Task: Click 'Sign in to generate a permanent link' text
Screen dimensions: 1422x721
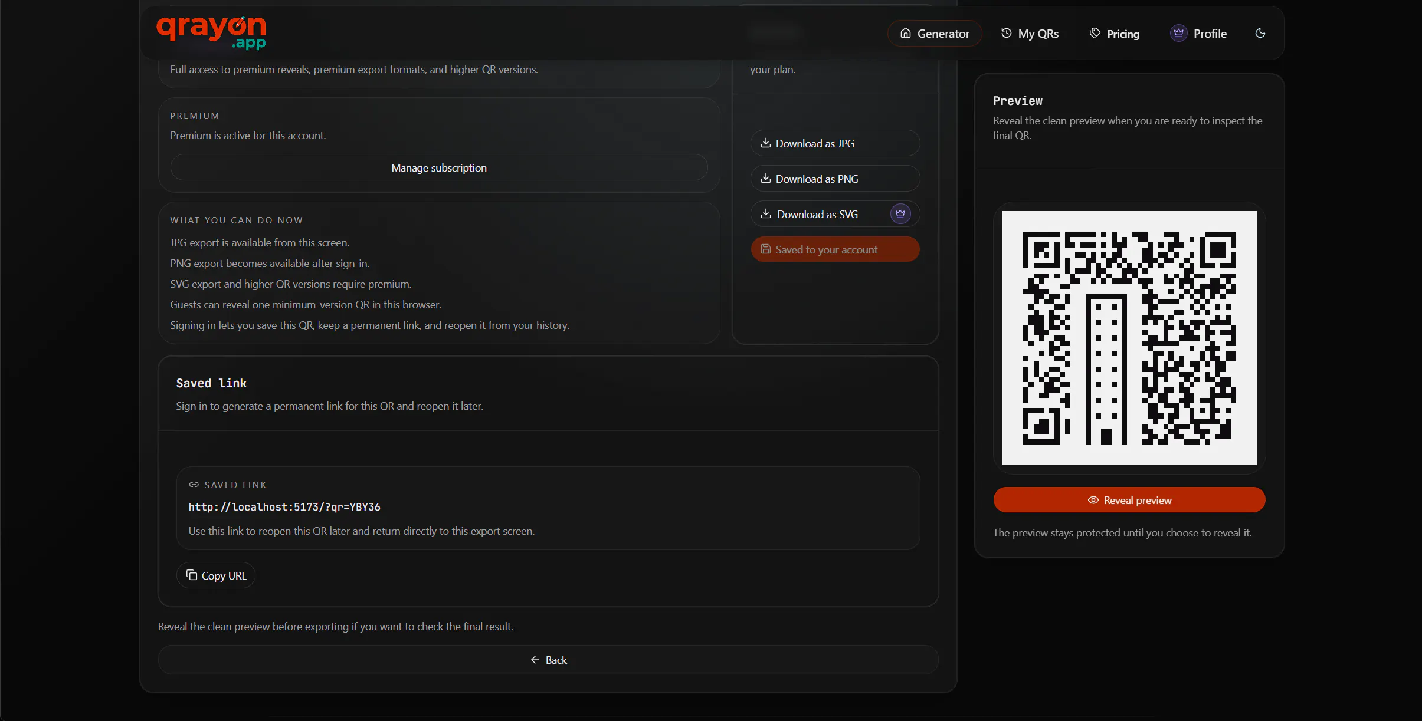Action: coord(329,406)
